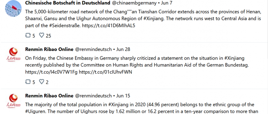Viewport: 268px width, 114px height.
Task: Click the retweet icon on the Jun 28 tweet
Action: 28,82
